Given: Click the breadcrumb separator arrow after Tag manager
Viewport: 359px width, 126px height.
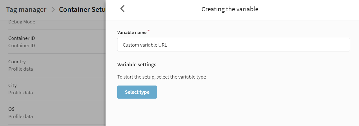Looking at the screenshot, I should pyautogui.click(x=53, y=10).
